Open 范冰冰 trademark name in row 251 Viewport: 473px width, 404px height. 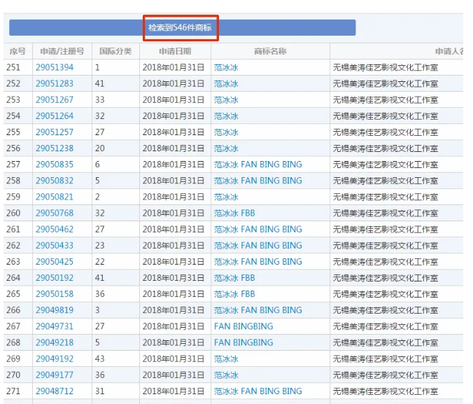pos(226,68)
